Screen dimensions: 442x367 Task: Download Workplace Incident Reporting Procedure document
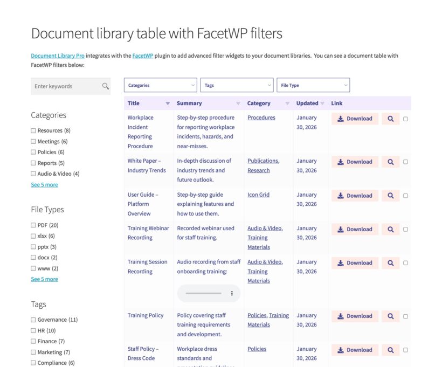pyautogui.click(x=355, y=119)
